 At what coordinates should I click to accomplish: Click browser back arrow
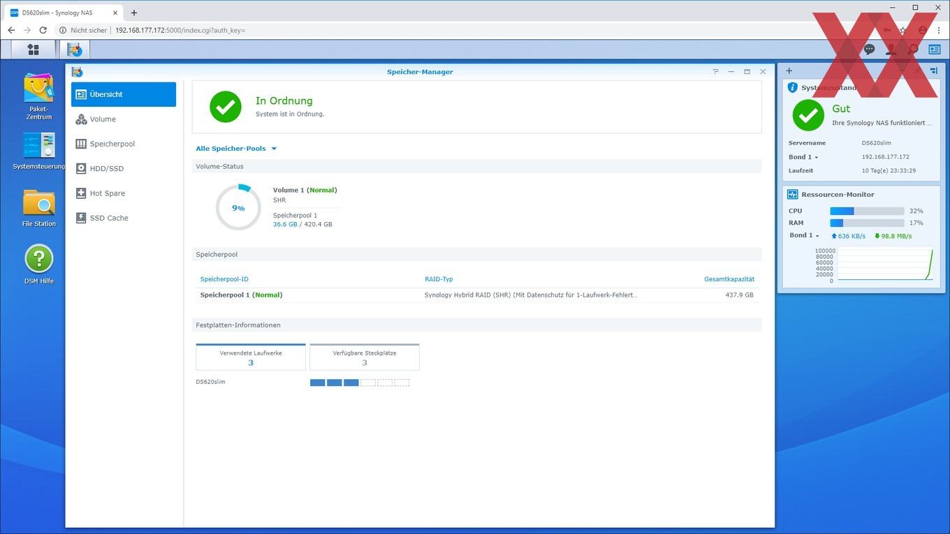pos(11,30)
